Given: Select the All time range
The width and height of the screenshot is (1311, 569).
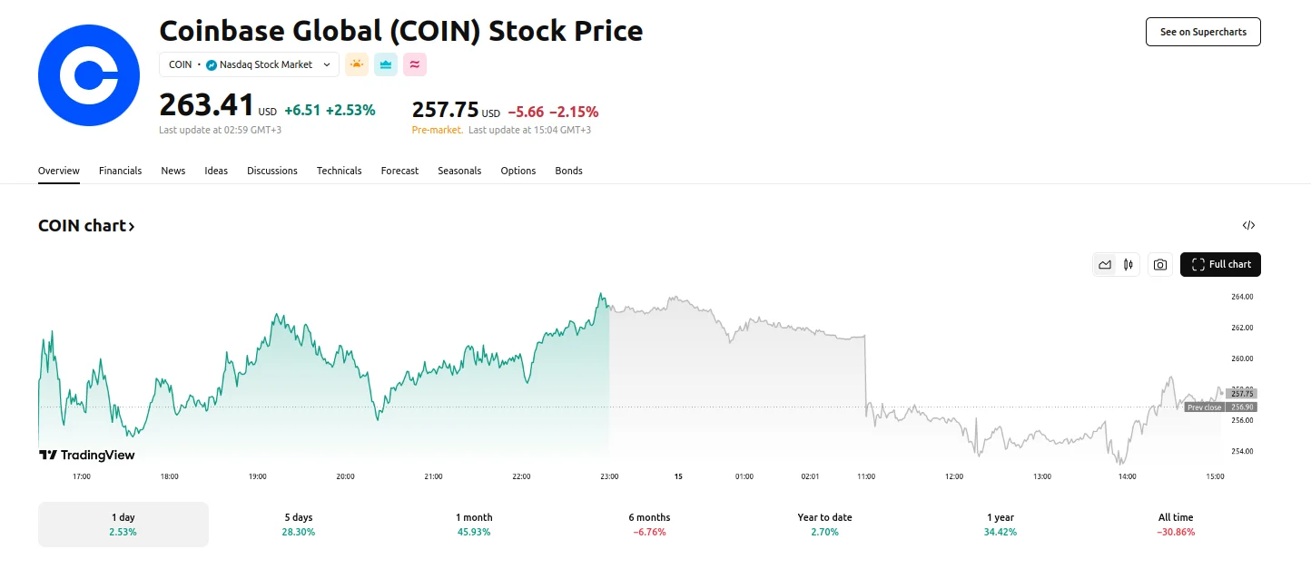Looking at the screenshot, I should [x=1176, y=525].
